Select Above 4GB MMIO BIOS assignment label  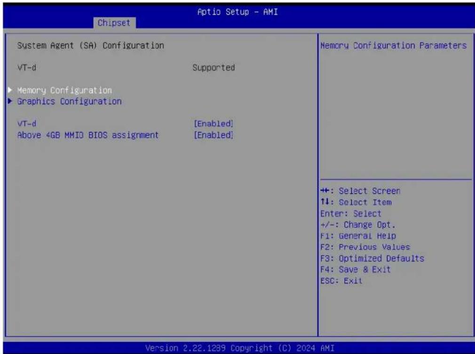(x=88, y=135)
